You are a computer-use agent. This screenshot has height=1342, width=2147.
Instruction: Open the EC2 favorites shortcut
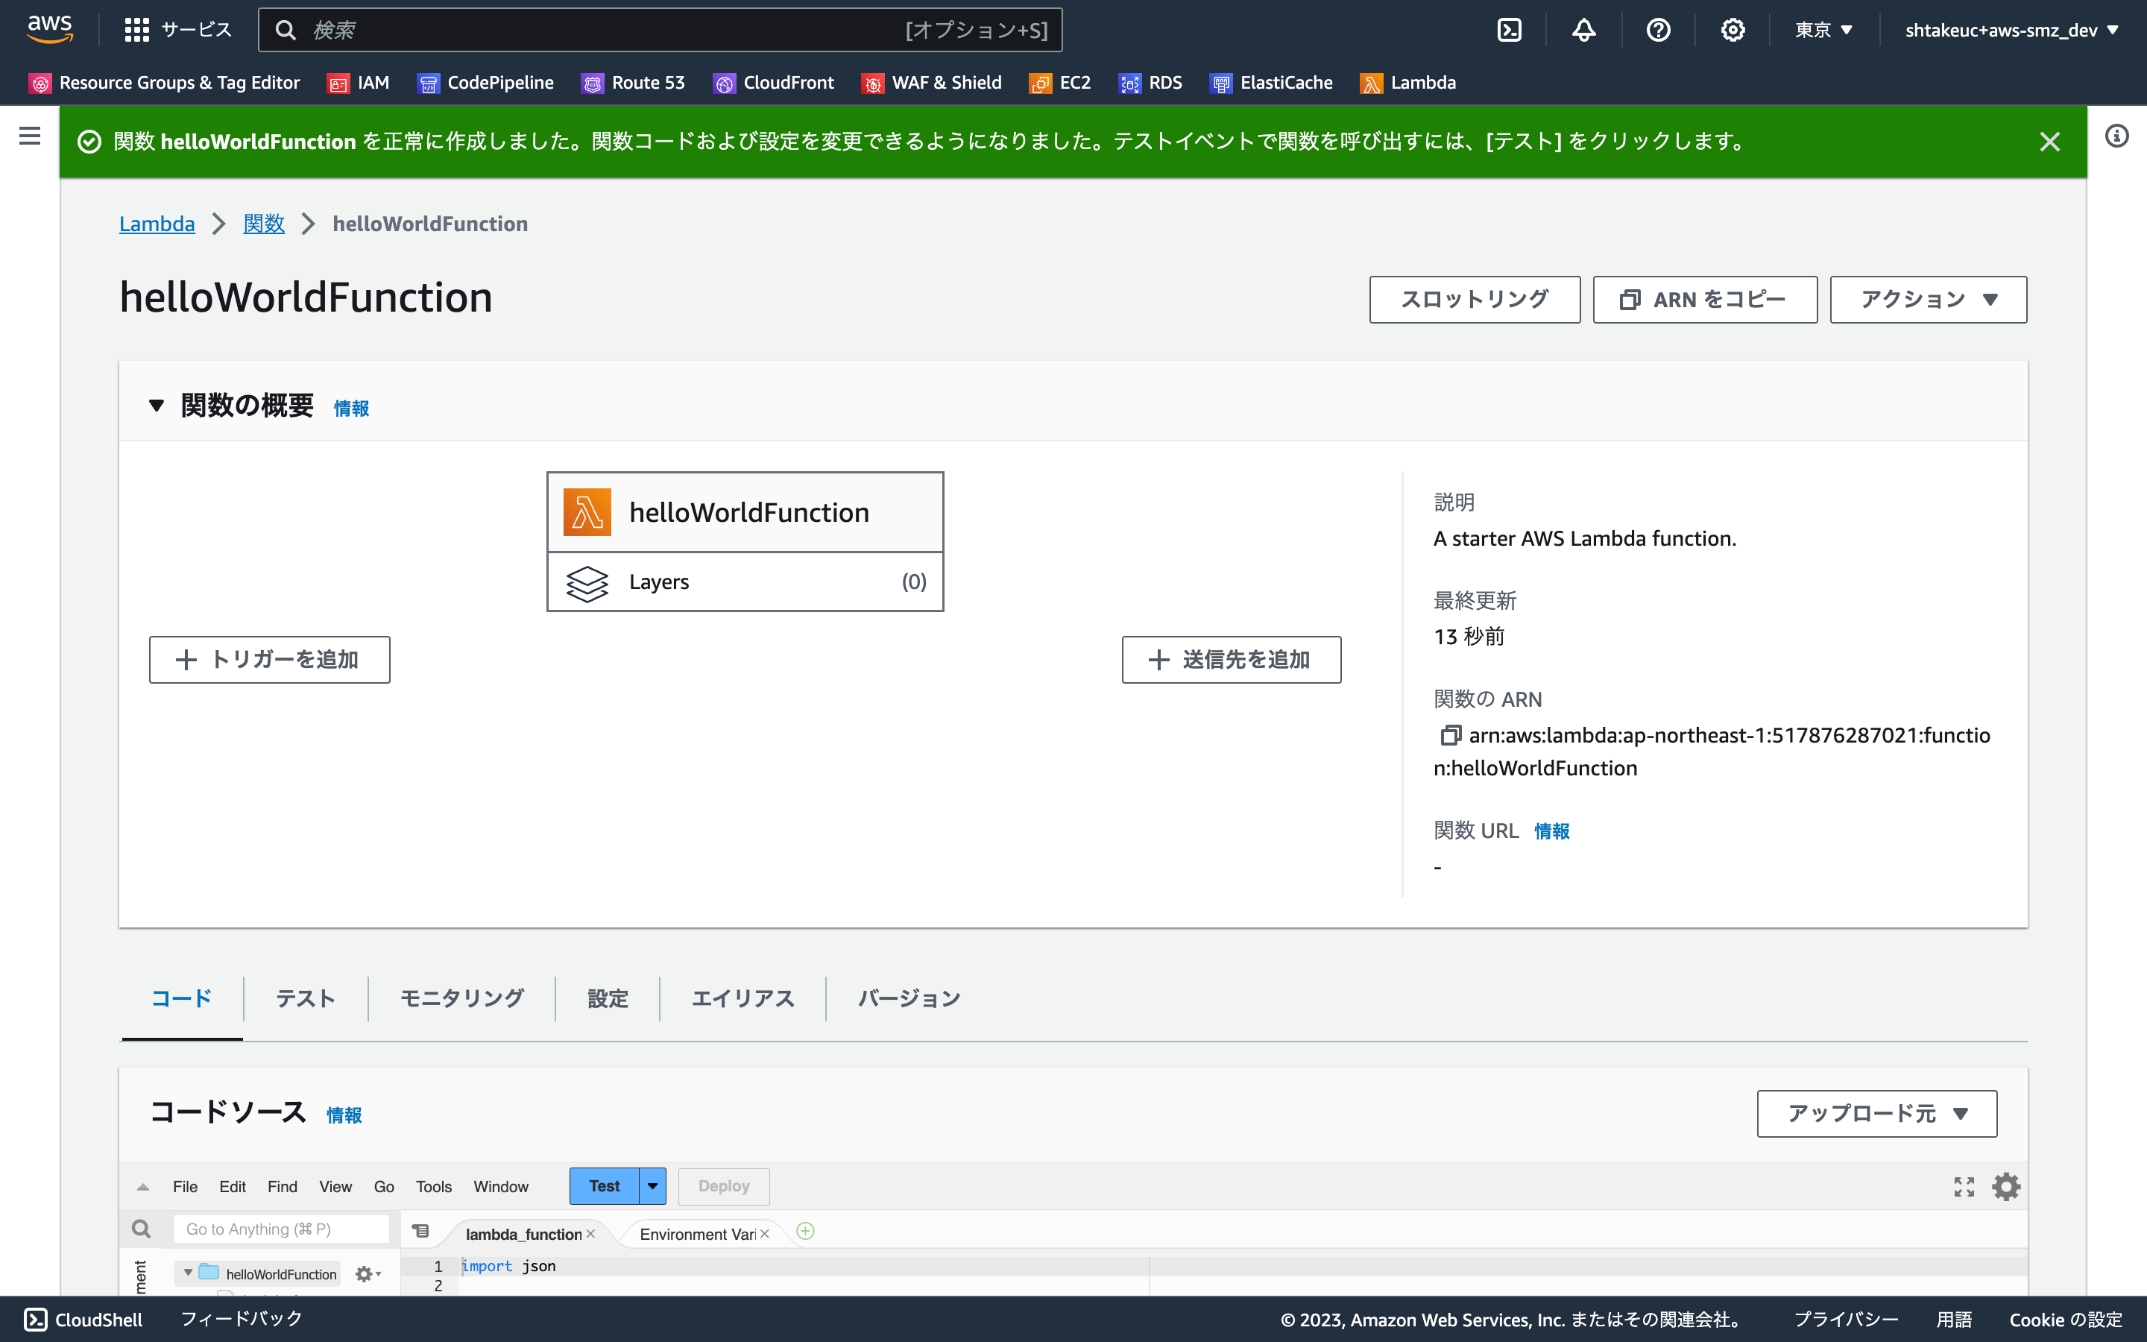pyautogui.click(x=1060, y=83)
